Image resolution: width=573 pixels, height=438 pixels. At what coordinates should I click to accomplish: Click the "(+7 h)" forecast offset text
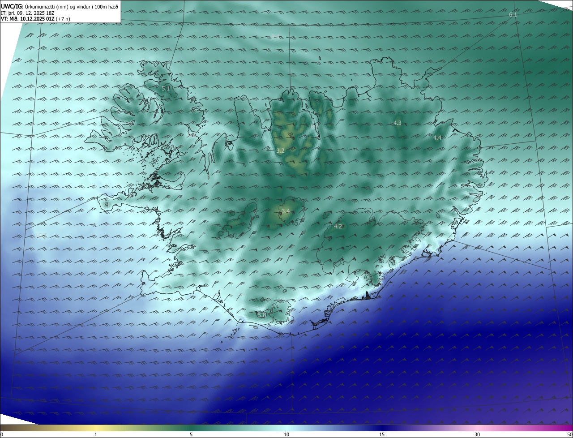[x=63, y=19]
